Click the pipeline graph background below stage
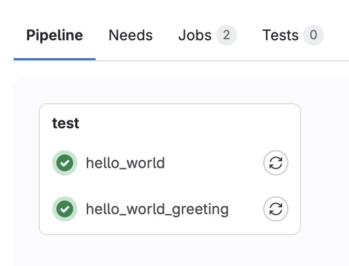Screen dimensions: 349x266 pyautogui.click(x=170, y=250)
